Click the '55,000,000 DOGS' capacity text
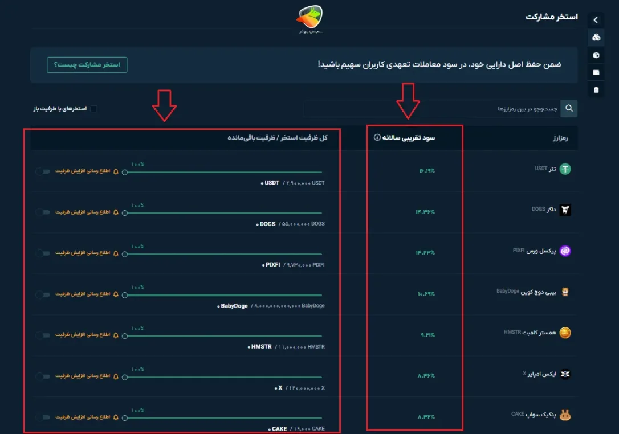Screen dimensions: 619x434 coord(303,224)
